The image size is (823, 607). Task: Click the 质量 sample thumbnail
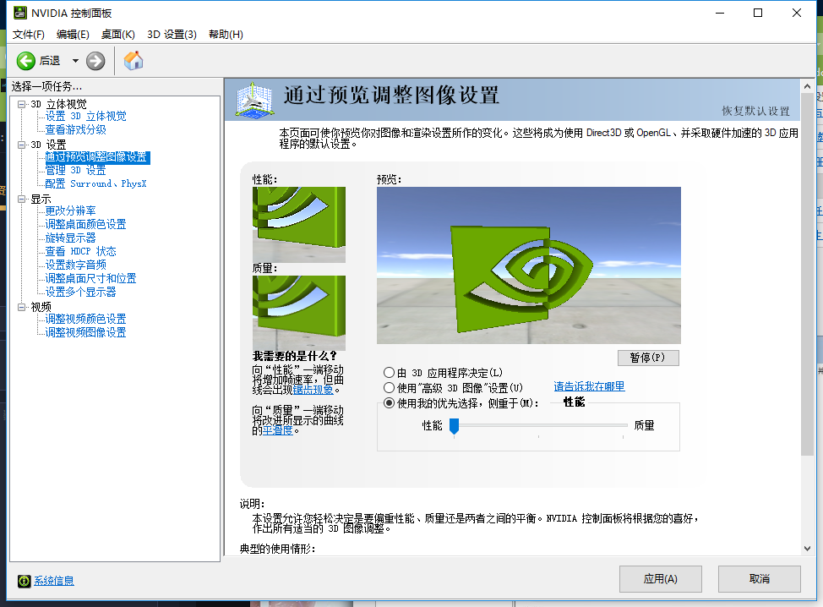point(298,313)
